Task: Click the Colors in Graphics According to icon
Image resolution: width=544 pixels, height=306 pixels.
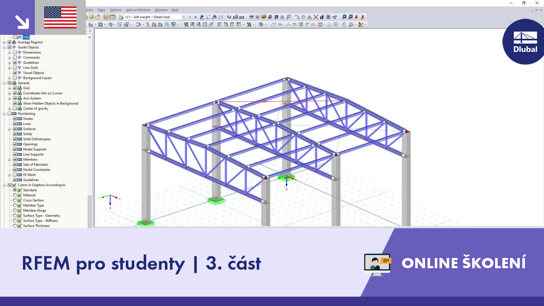Action: [x=14, y=185]
